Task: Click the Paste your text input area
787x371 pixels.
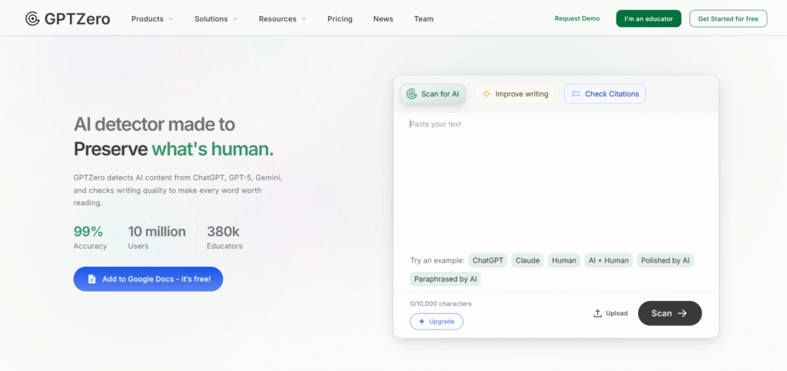Action: coord(555,177)
